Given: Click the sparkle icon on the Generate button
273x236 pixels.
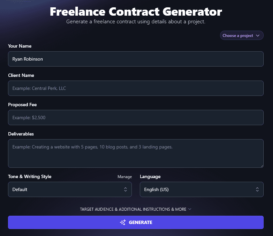Looking at the screenshot, I should tap(123, 222).
